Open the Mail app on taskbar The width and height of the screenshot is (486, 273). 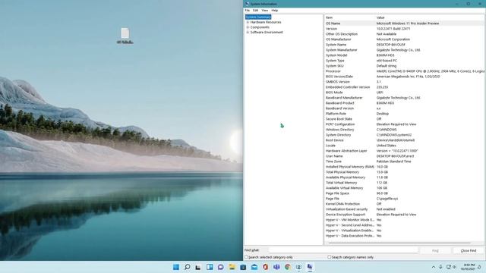pyautogui.click(x=254, y=267)
